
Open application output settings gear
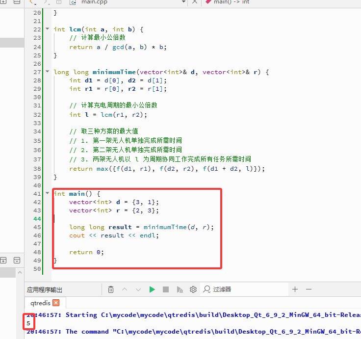point(193,289)
